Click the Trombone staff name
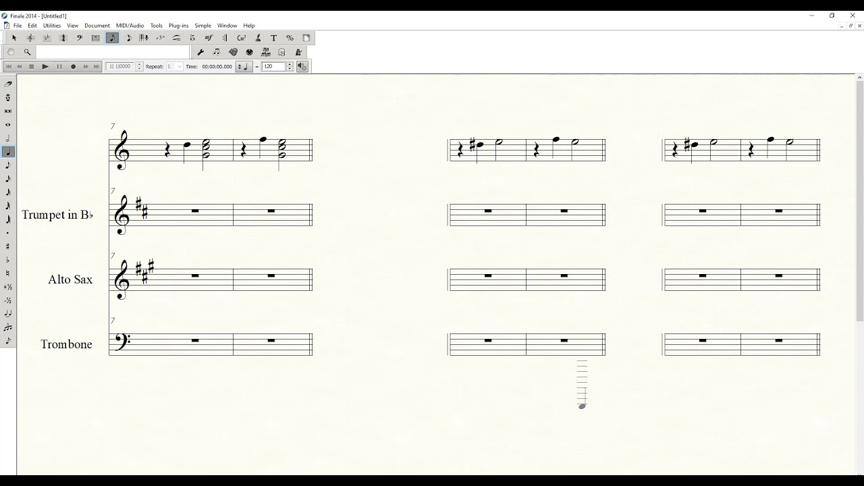This screenshot has width=864, height=486. click(66, 344)
